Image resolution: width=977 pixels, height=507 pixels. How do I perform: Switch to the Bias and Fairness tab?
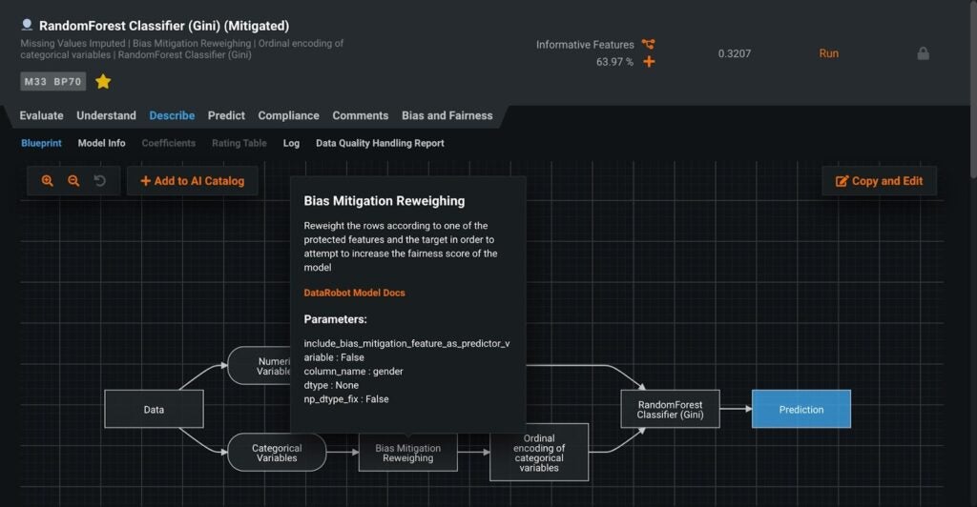(447, 115)
